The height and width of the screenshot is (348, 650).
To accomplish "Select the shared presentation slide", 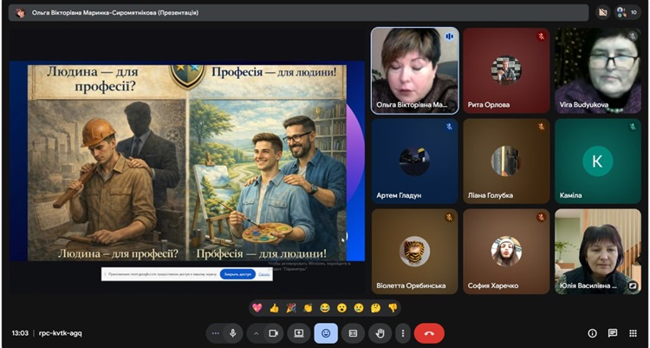I will 186,161.
